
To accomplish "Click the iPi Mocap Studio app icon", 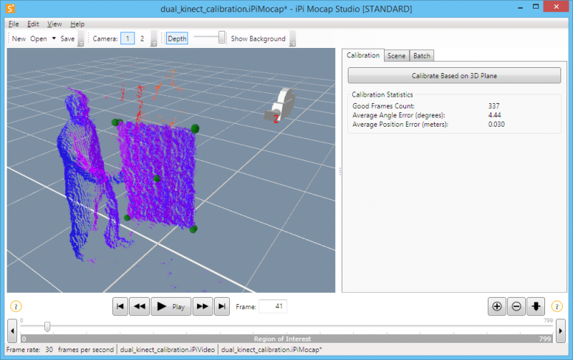I will [11, 9].
